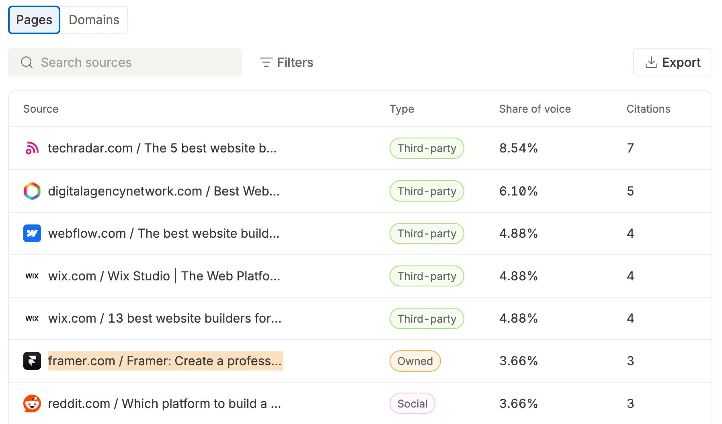
Task: Click the Reddit mascot icon
Action: pyautogui.click(x=32, y=403)
